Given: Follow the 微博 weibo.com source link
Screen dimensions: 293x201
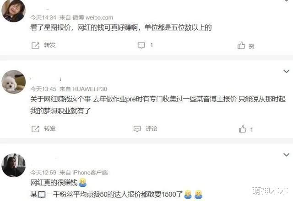Looking at the screenshot, I should click(92, 17).
